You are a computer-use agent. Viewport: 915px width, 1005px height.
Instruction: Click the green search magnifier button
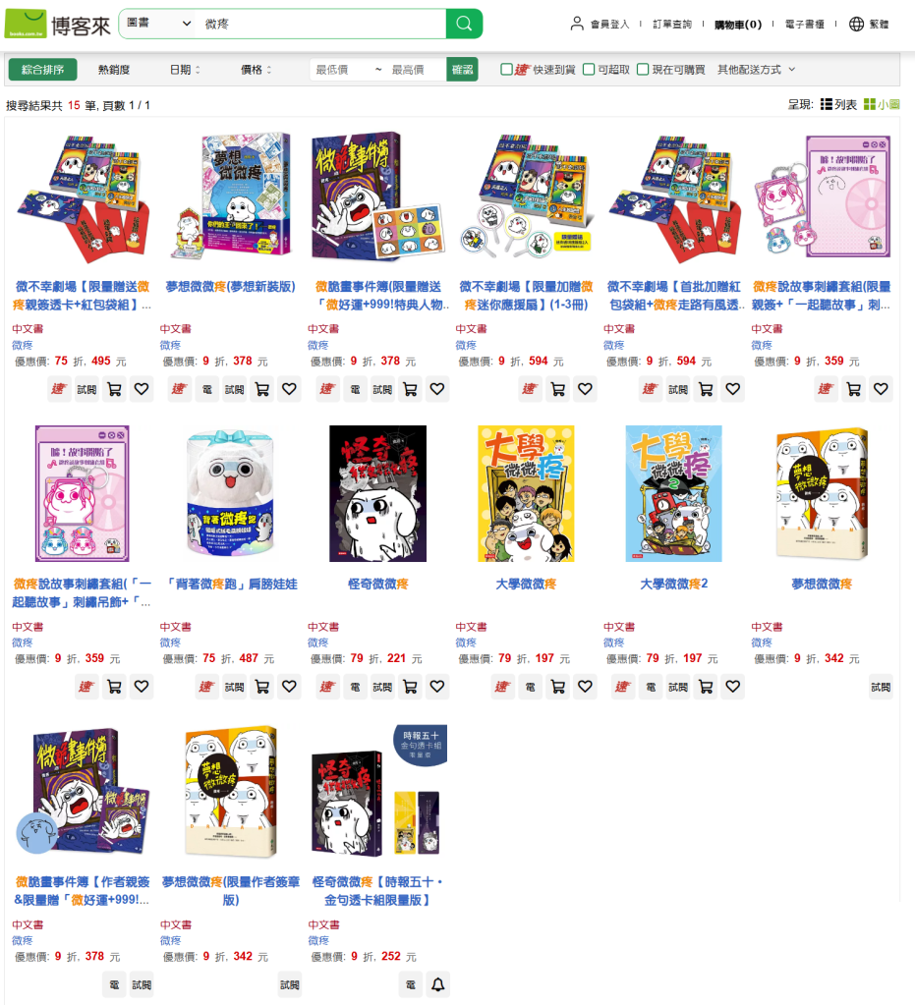(464, 24)
